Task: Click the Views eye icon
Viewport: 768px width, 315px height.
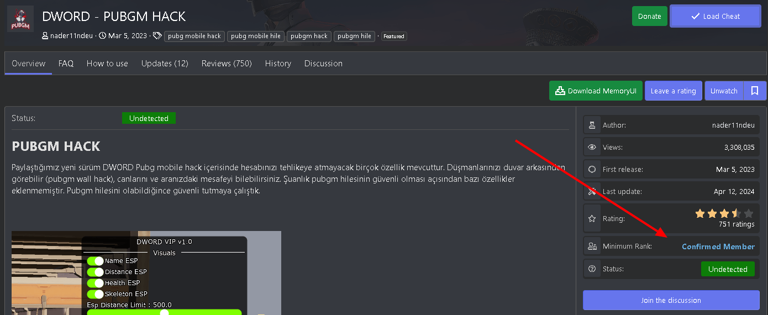Action: pyautogui.click(x=592, y=147)
